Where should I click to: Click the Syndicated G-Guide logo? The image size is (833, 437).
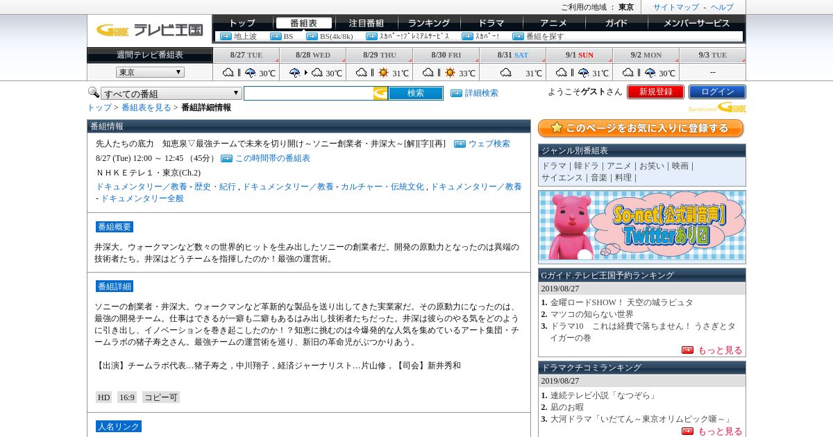[x=717, y=108]
